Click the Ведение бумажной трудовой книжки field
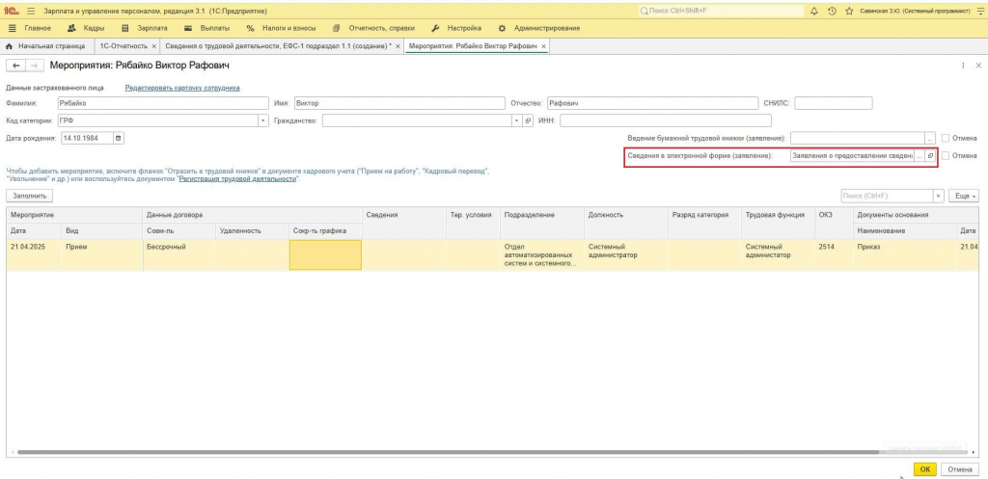Viewport: 988px width, 479px height. pos(858,138)
